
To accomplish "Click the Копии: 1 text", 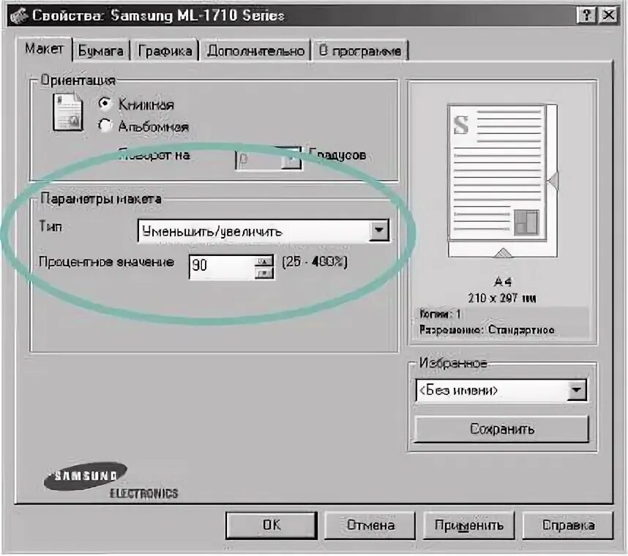I will [x=440, y=314].
